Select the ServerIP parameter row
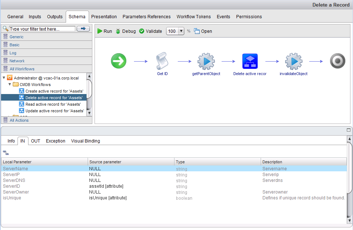This screenshot has width=353, height=230. pos(174,175)
